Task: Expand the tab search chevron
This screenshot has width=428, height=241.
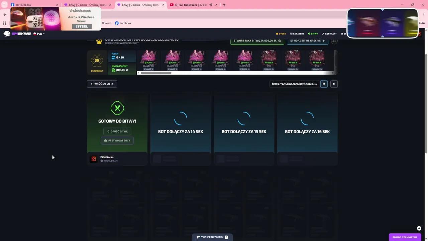Action: coord(4,5)
